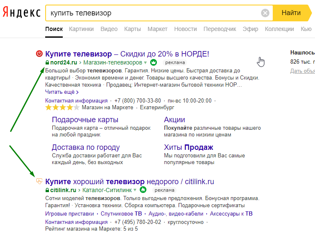Switch to the Новости tab
Image resolution: width=315 pixels, height=239 pixels.
coord(185,29)
